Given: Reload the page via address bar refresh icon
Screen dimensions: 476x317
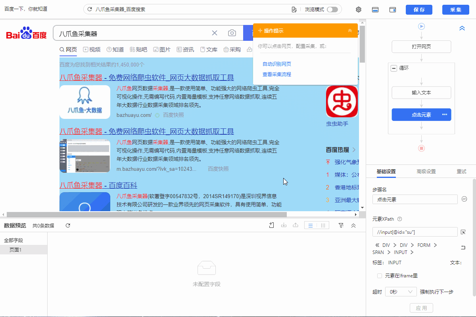Looking at the screenshot, I should (90, 9).
